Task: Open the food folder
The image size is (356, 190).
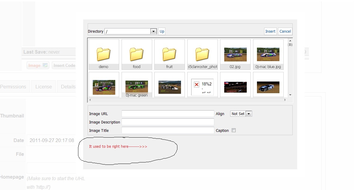Action: click(x=137, y=55)
